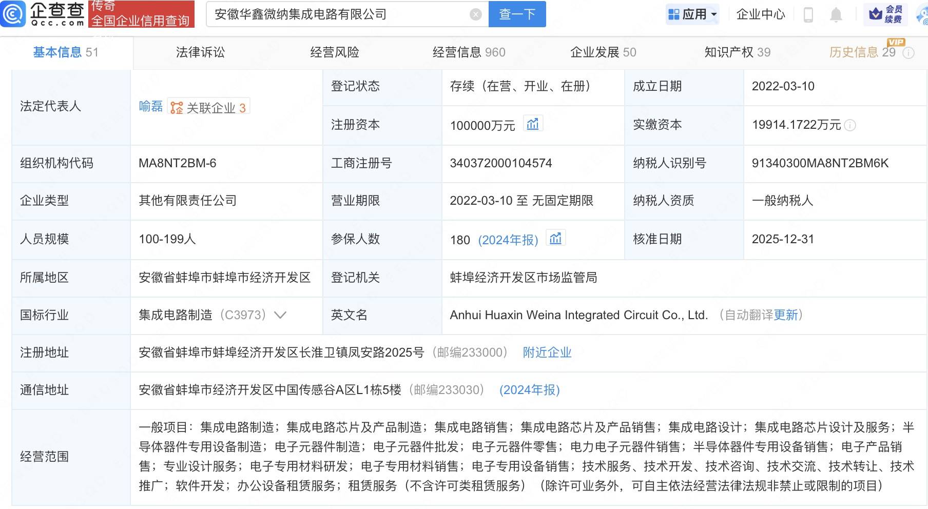Click the VIP membership renewal crown icon
Screen dimensions: 928x509
pos(876,14)
